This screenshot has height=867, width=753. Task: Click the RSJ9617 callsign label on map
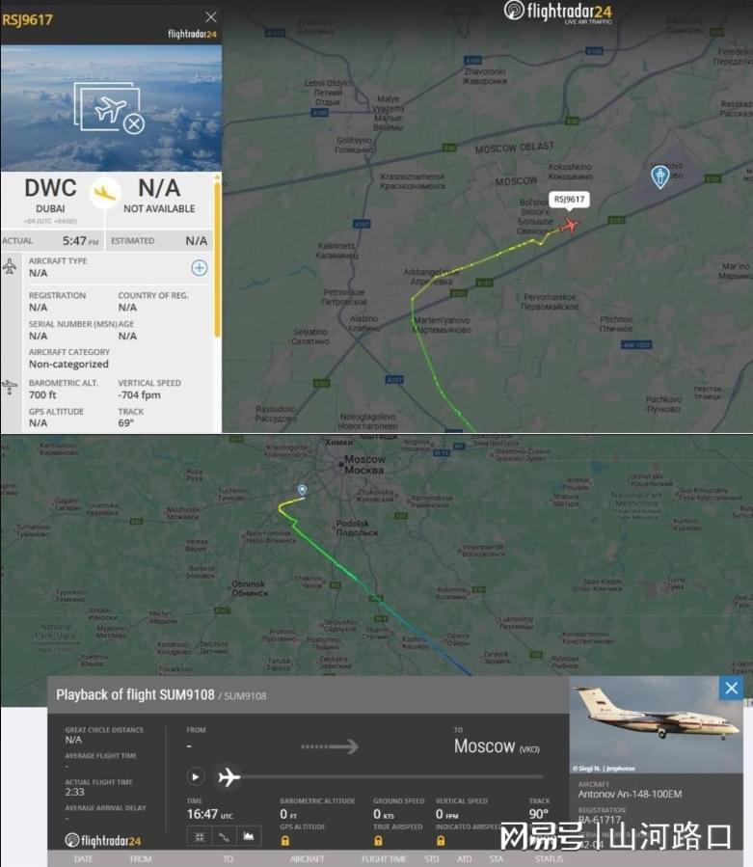[x=569, y=200]
